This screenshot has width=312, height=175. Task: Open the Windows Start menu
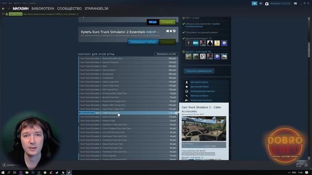pyautogui.click(x=3, y=173)
